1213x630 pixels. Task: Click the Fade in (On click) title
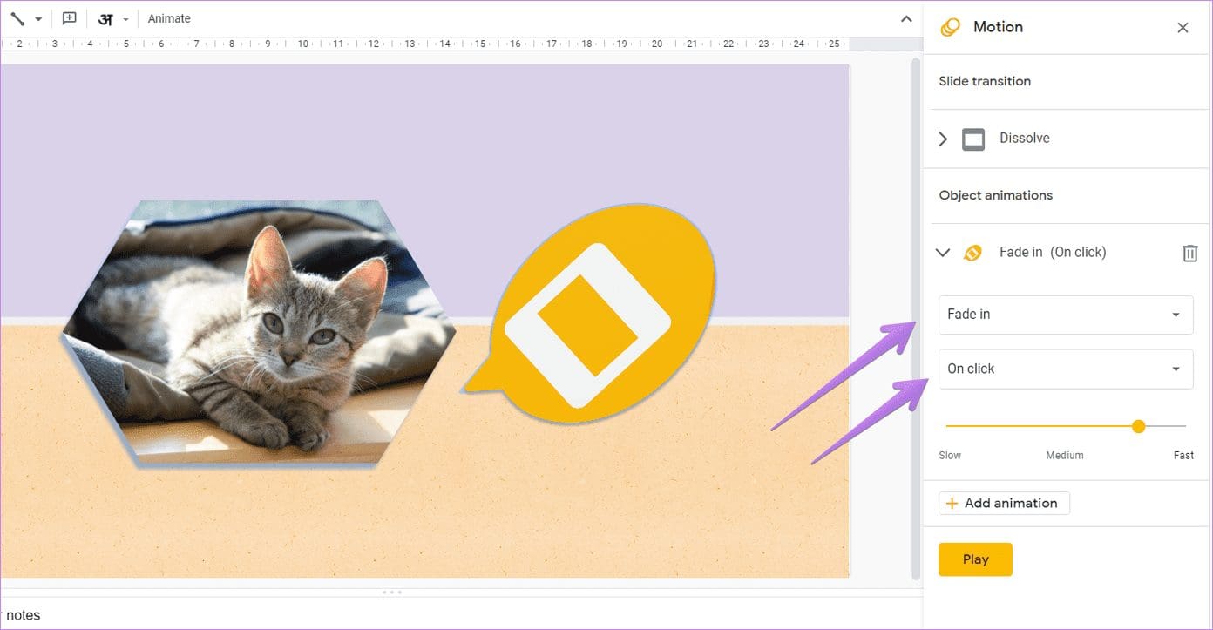[1053, 252]
